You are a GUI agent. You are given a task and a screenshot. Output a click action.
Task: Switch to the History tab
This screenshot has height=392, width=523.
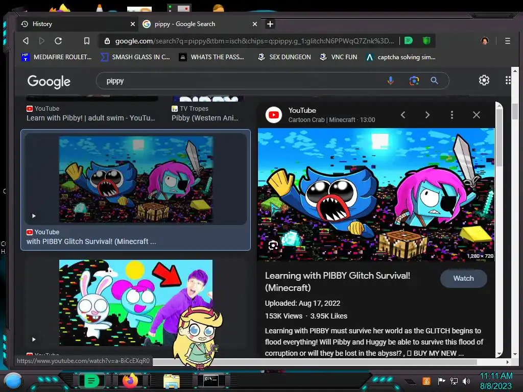tap(78, 24)
